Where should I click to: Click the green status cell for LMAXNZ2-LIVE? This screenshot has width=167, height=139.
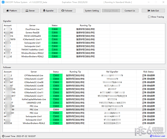[x=56, y=103]
